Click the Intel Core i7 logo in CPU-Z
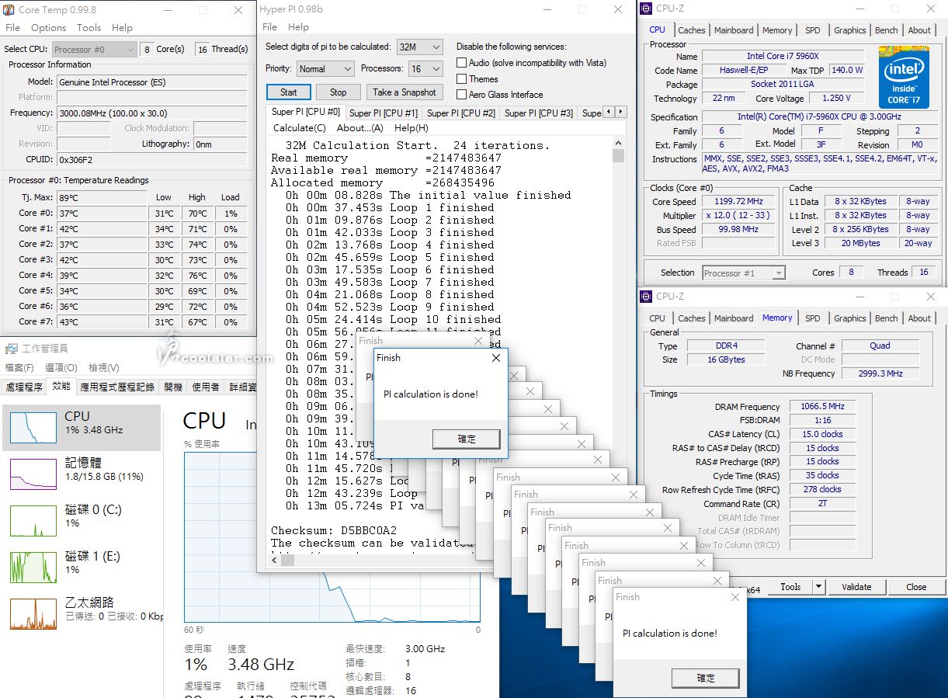This screenshot has height=698, width=948. [x=904, y=78]
